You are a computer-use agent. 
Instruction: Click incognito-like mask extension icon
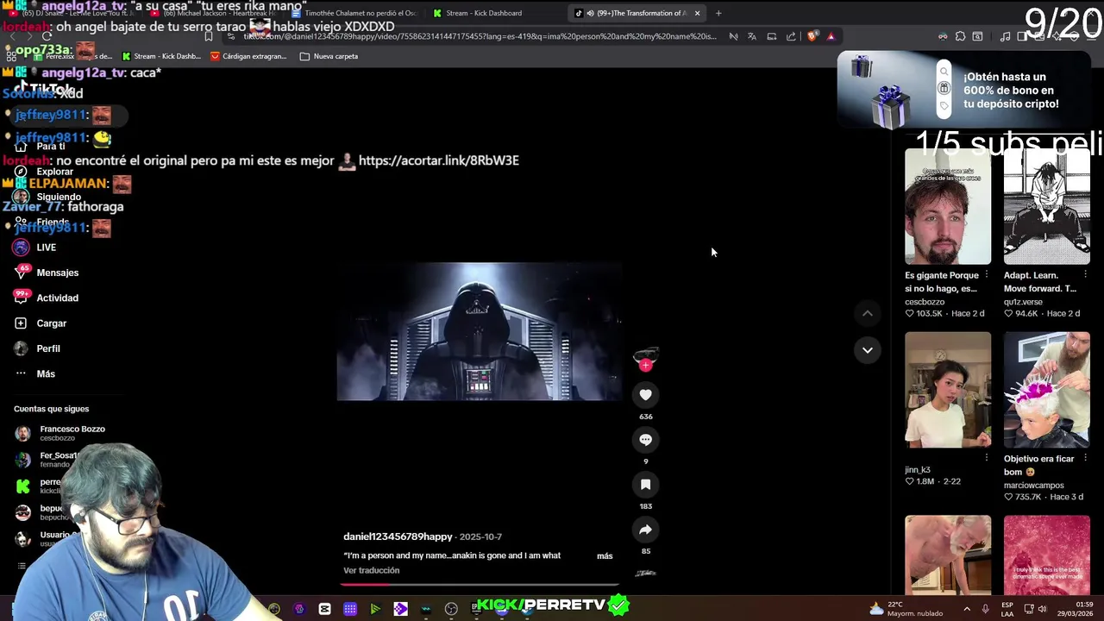click(x=943, y=36)
